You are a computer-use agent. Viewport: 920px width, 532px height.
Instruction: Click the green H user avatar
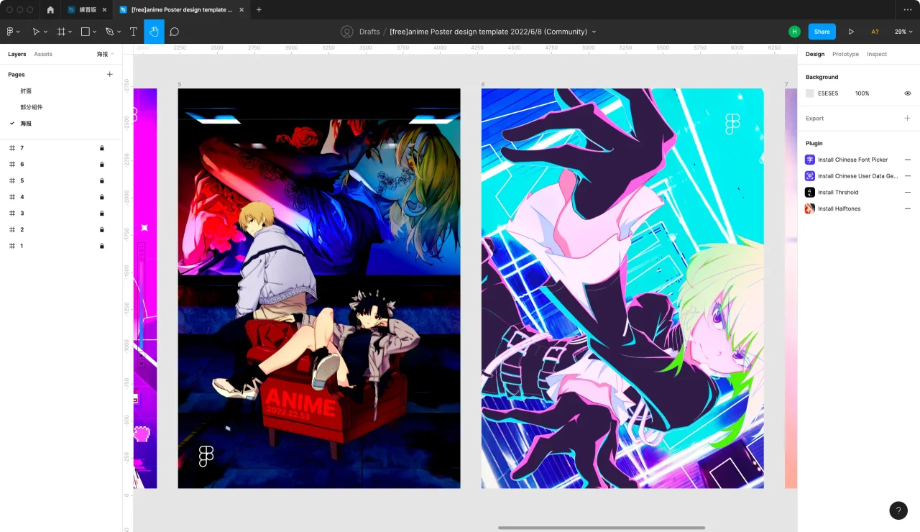coord(794,32)
